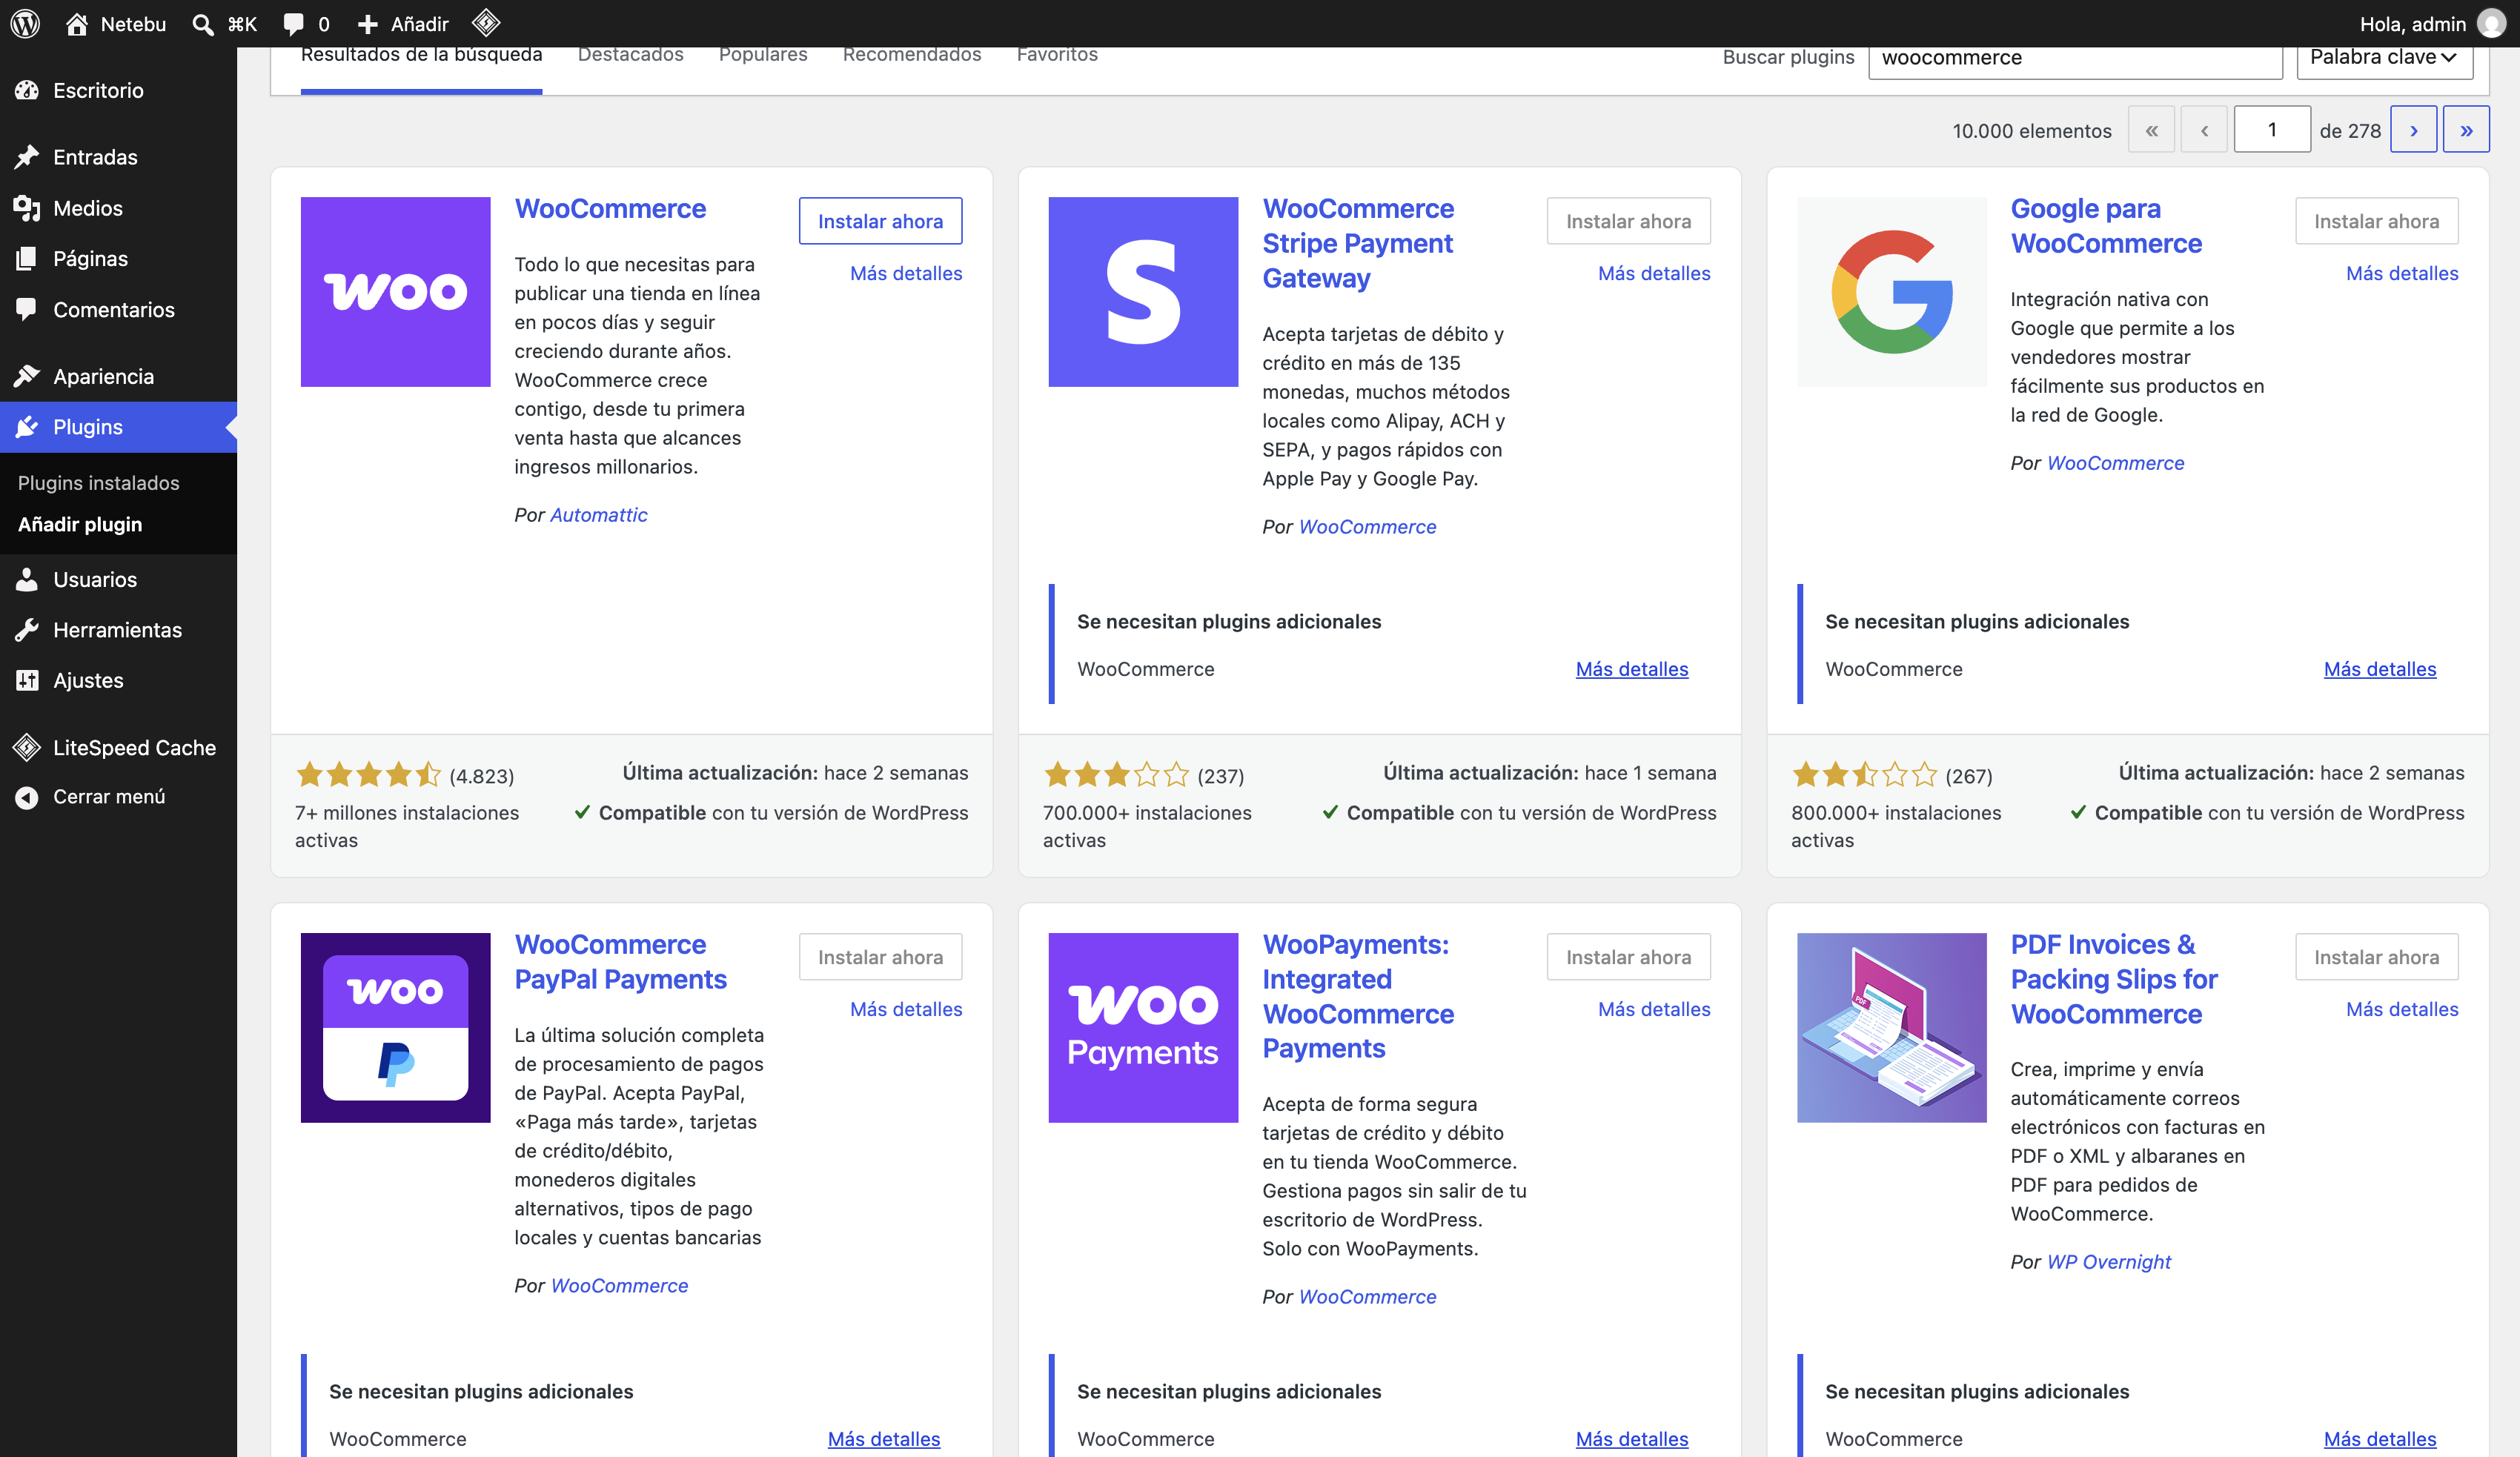The image size is (2520, 1457).
Task: Click the WordPress logo in admin bar
Action: (25, 23)
